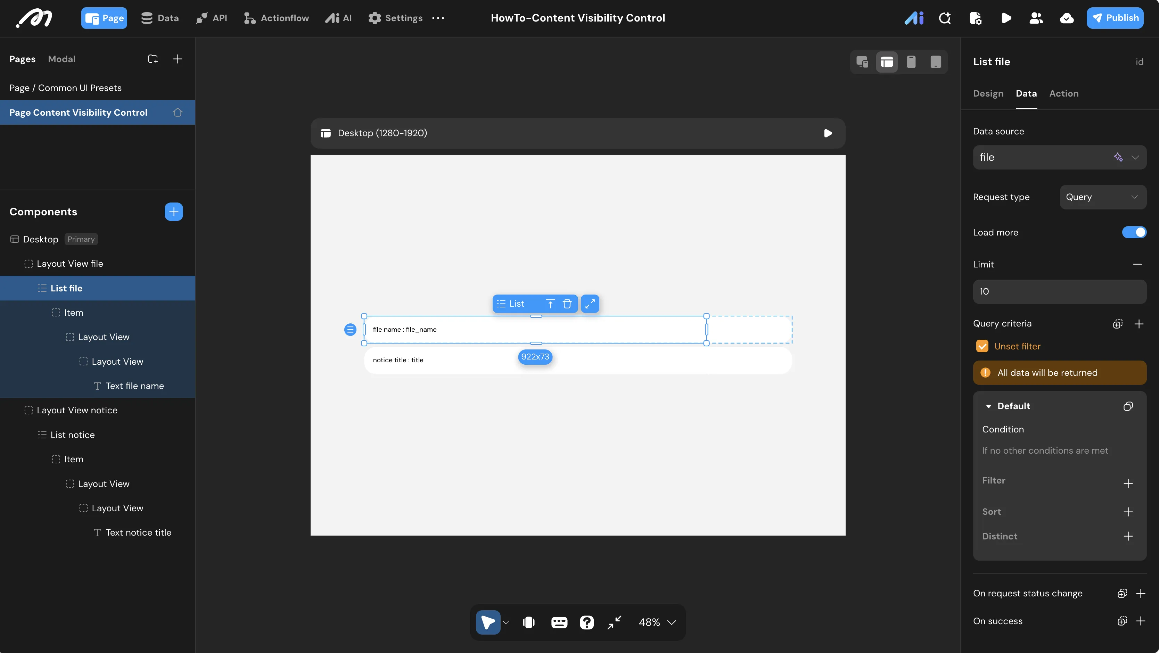Screen dimensions: 1159x653
Task: Duplicate the Default condition icon
Action: coord(1128,406)
